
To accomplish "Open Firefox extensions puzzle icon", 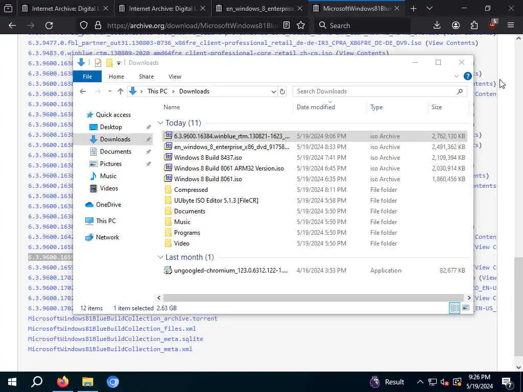I will [474, 26].
